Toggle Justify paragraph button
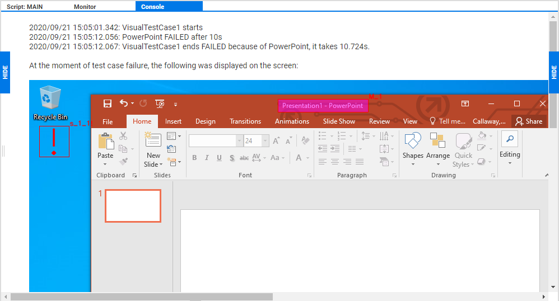The image size is (559, 301). (x=360, y=162)
